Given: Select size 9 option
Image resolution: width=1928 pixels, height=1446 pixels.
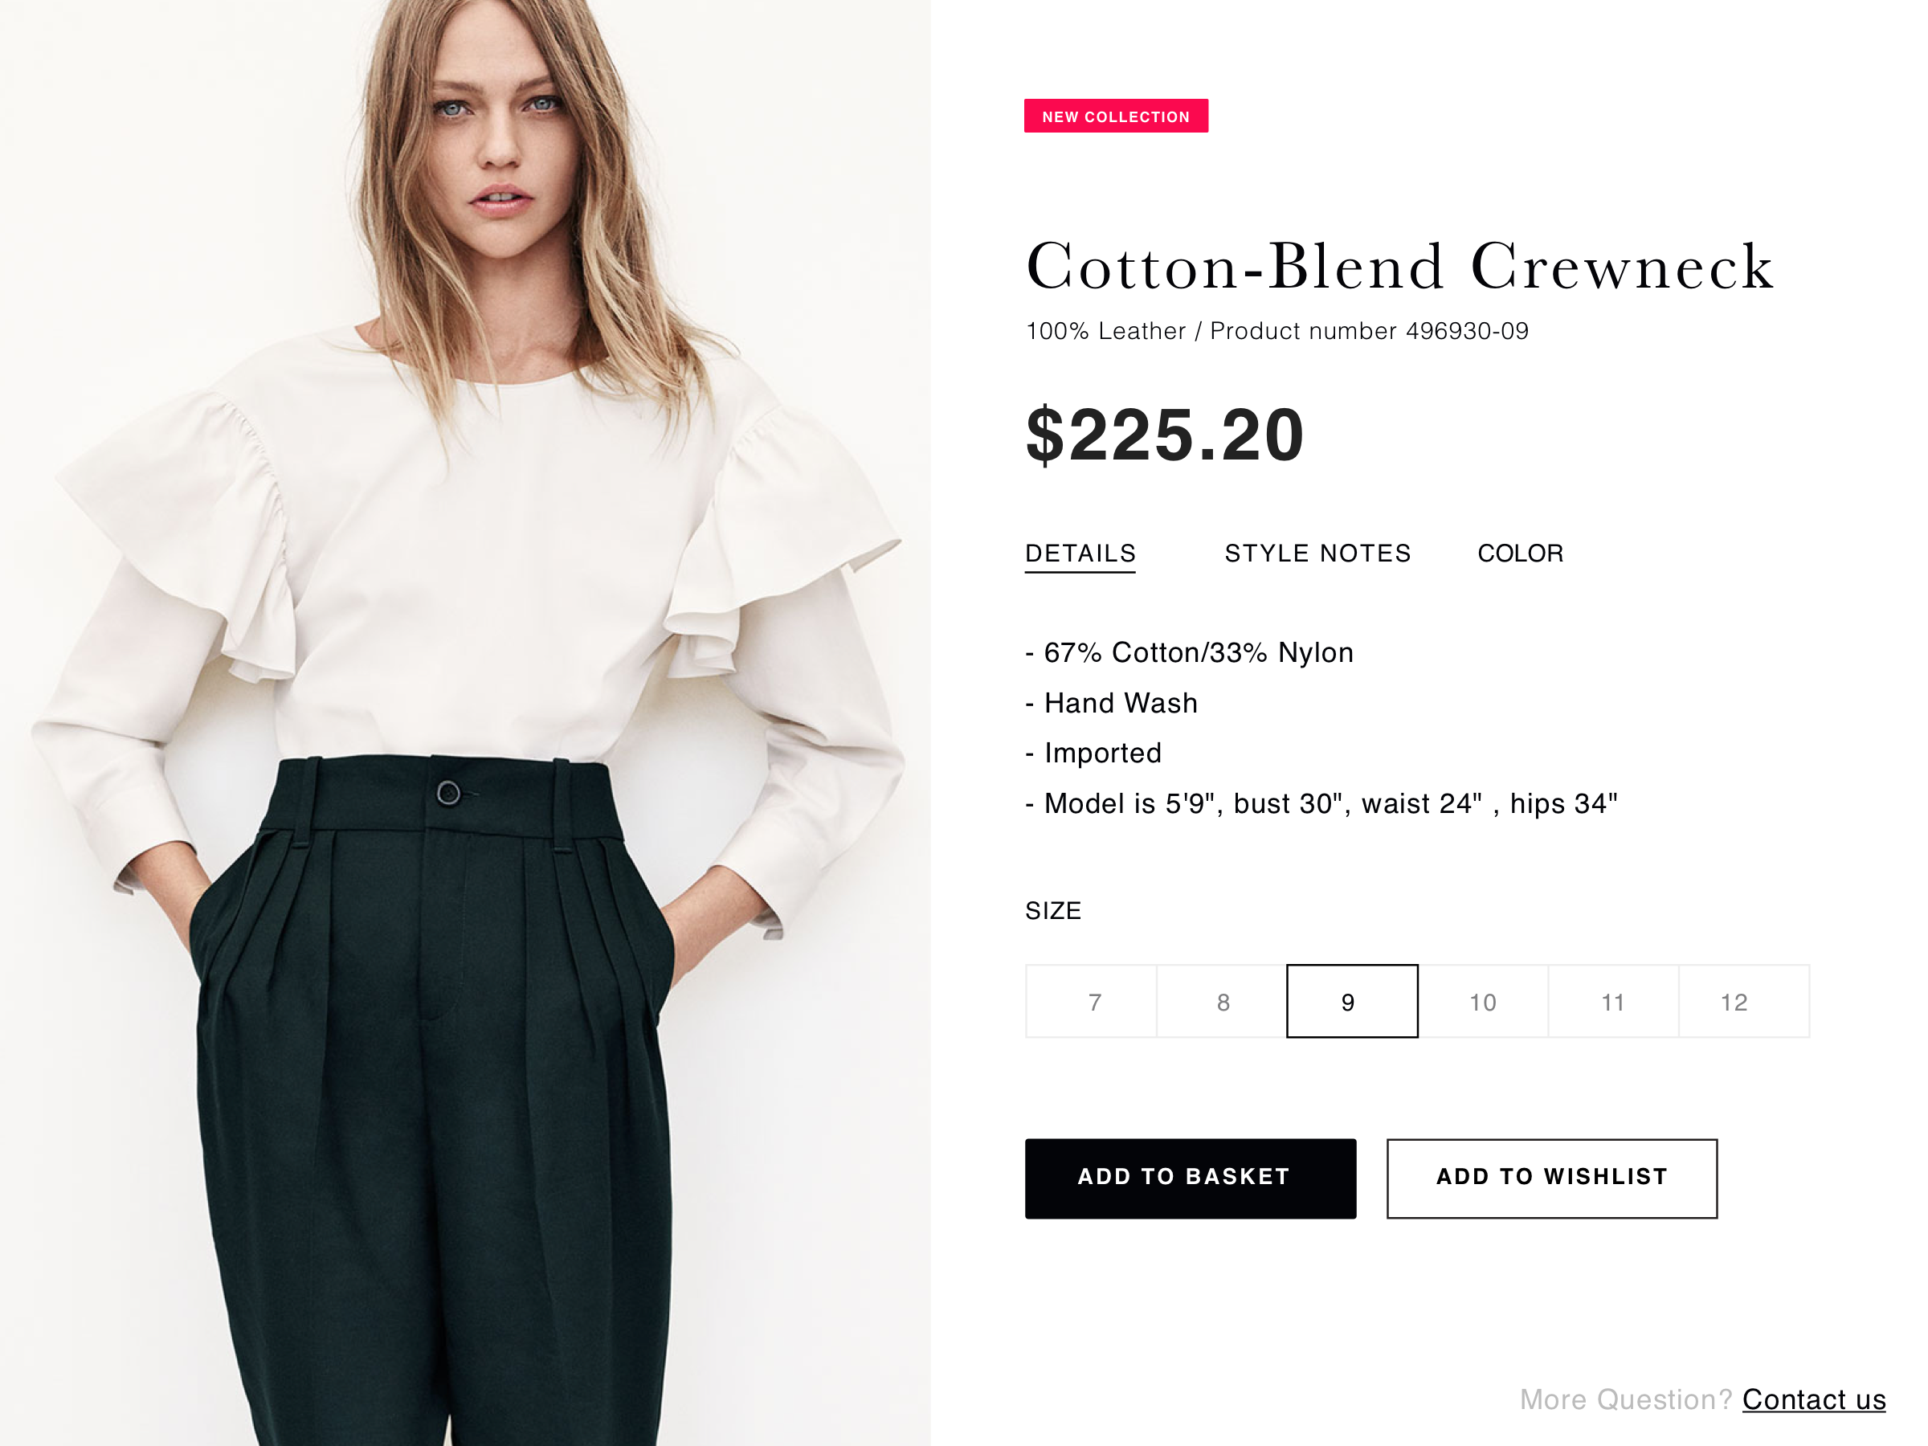Looking at the screenshot, I should (1348, 1001).
